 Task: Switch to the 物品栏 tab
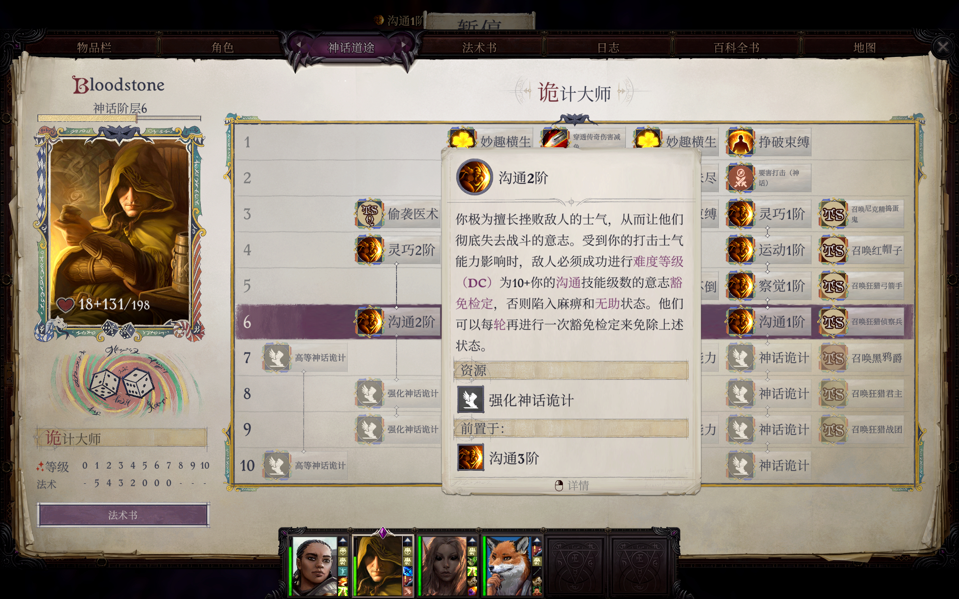(94, 47)
